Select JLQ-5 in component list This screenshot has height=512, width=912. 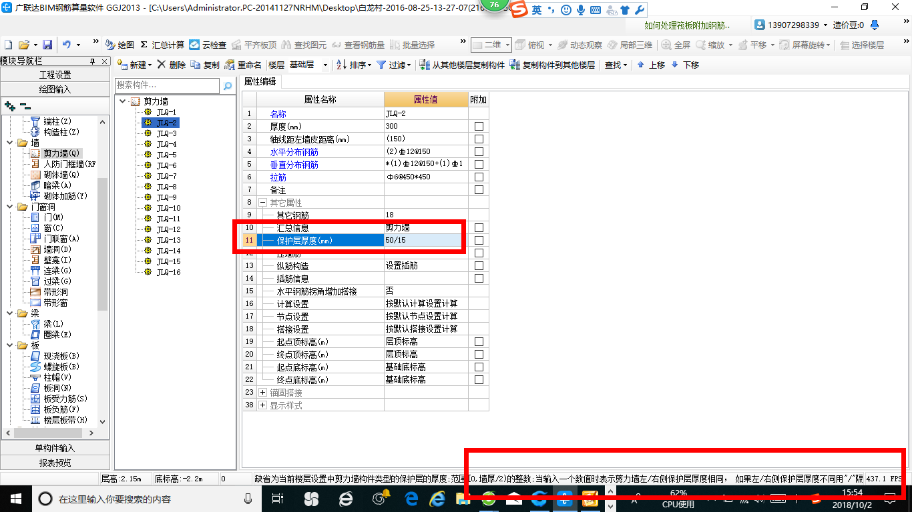point(166,155)
